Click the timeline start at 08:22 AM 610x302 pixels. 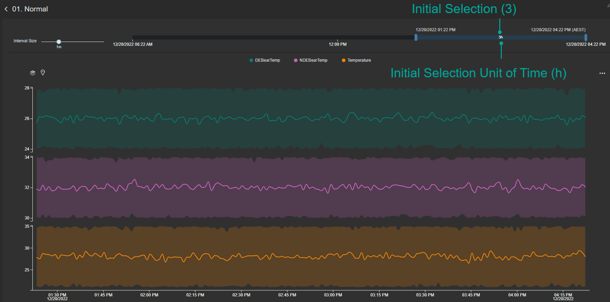point(133,44)
